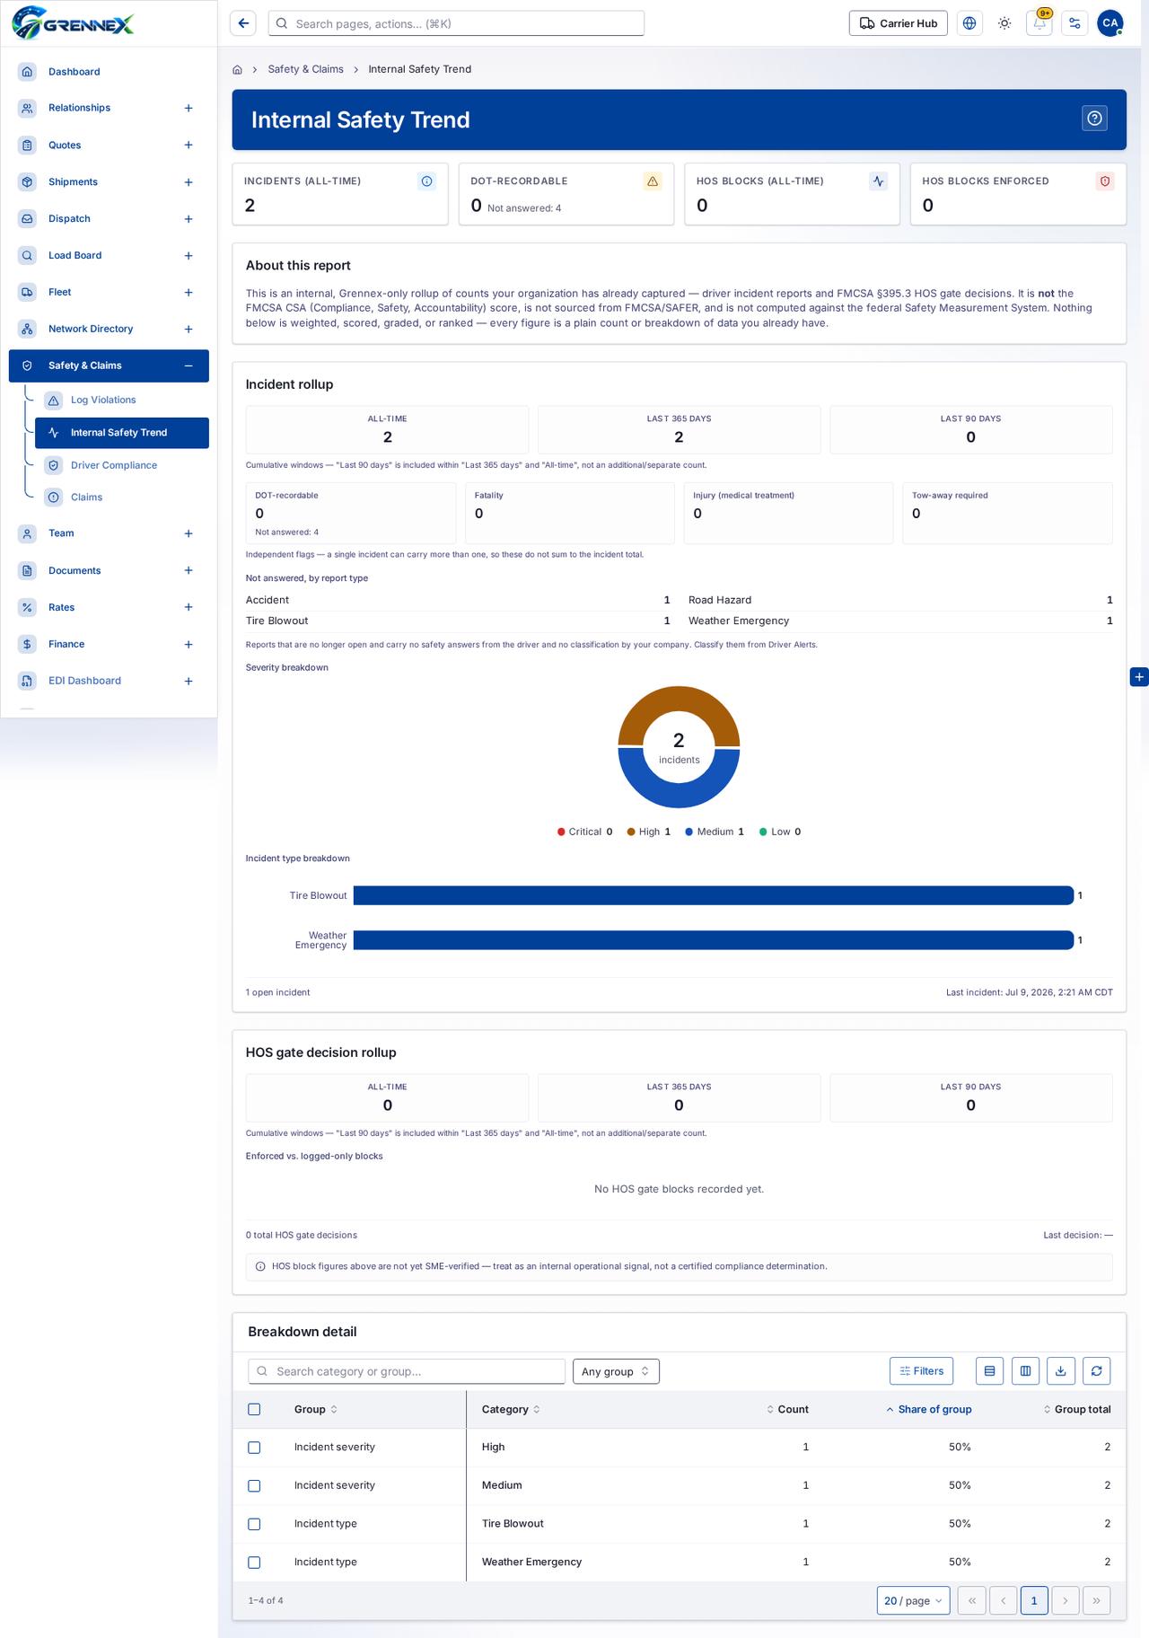1149x1638 pixels.
Task: Switch table row density view
Action: (989, 1371)
